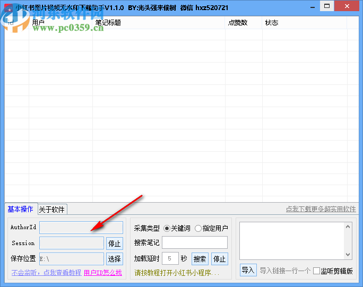Enable the 监听剪辑版 checkbox

coord(316,271)
